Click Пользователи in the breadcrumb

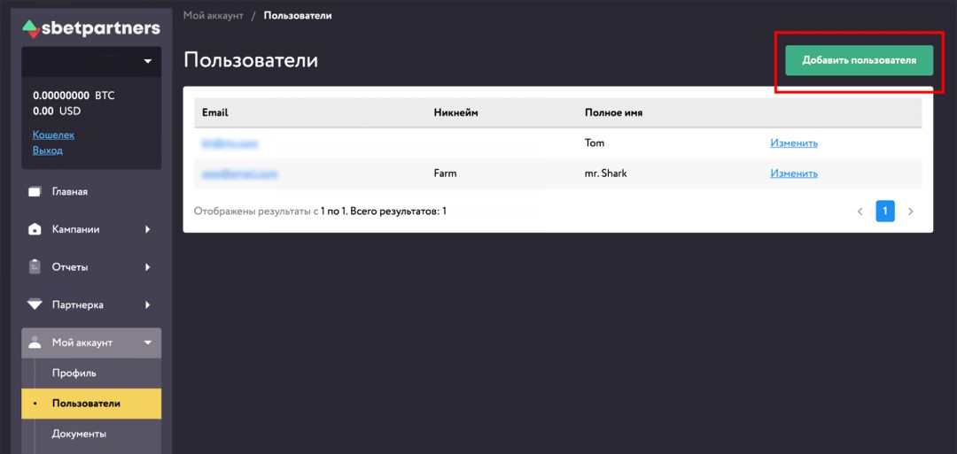(x=298, y=15)
